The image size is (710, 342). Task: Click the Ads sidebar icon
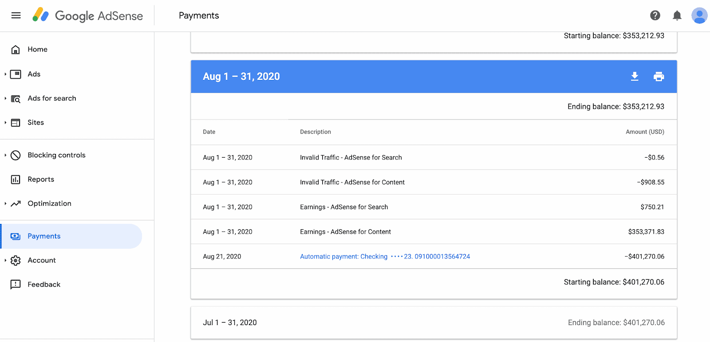pyautogui.click(x=16, y=74)
